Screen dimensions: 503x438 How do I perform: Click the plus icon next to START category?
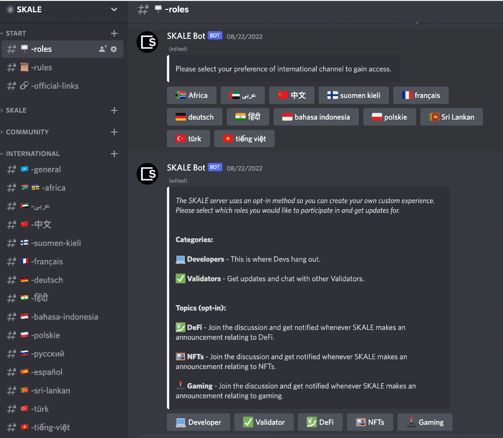point(114,33)
